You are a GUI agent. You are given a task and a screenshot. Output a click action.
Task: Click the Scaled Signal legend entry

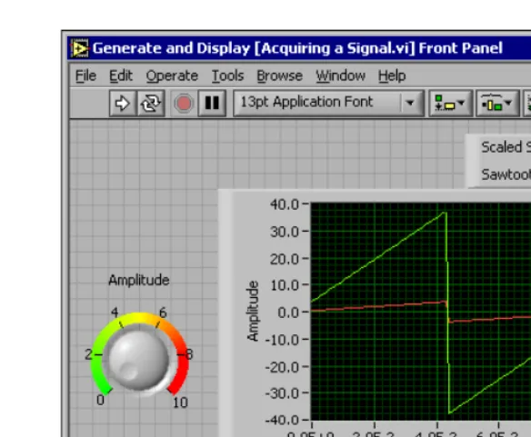[506, 147]
